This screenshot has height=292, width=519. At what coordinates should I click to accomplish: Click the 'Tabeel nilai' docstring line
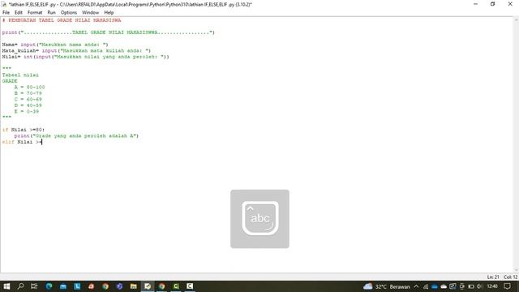coord(20,75)
